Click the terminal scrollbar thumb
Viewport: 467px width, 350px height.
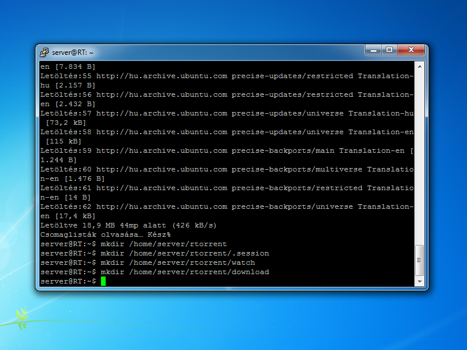coord(419,261)
